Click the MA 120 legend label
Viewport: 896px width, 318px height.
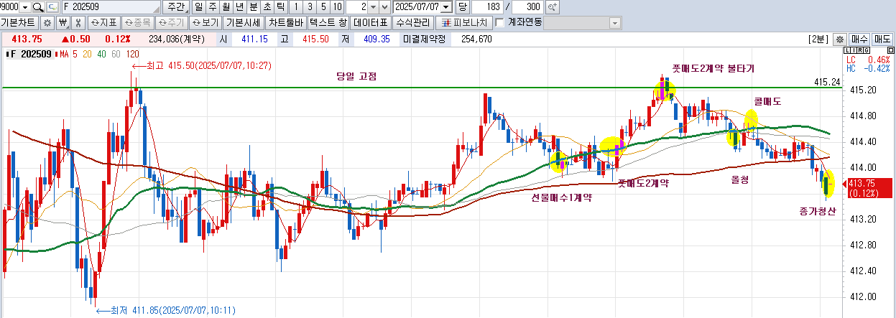[132, 54]
